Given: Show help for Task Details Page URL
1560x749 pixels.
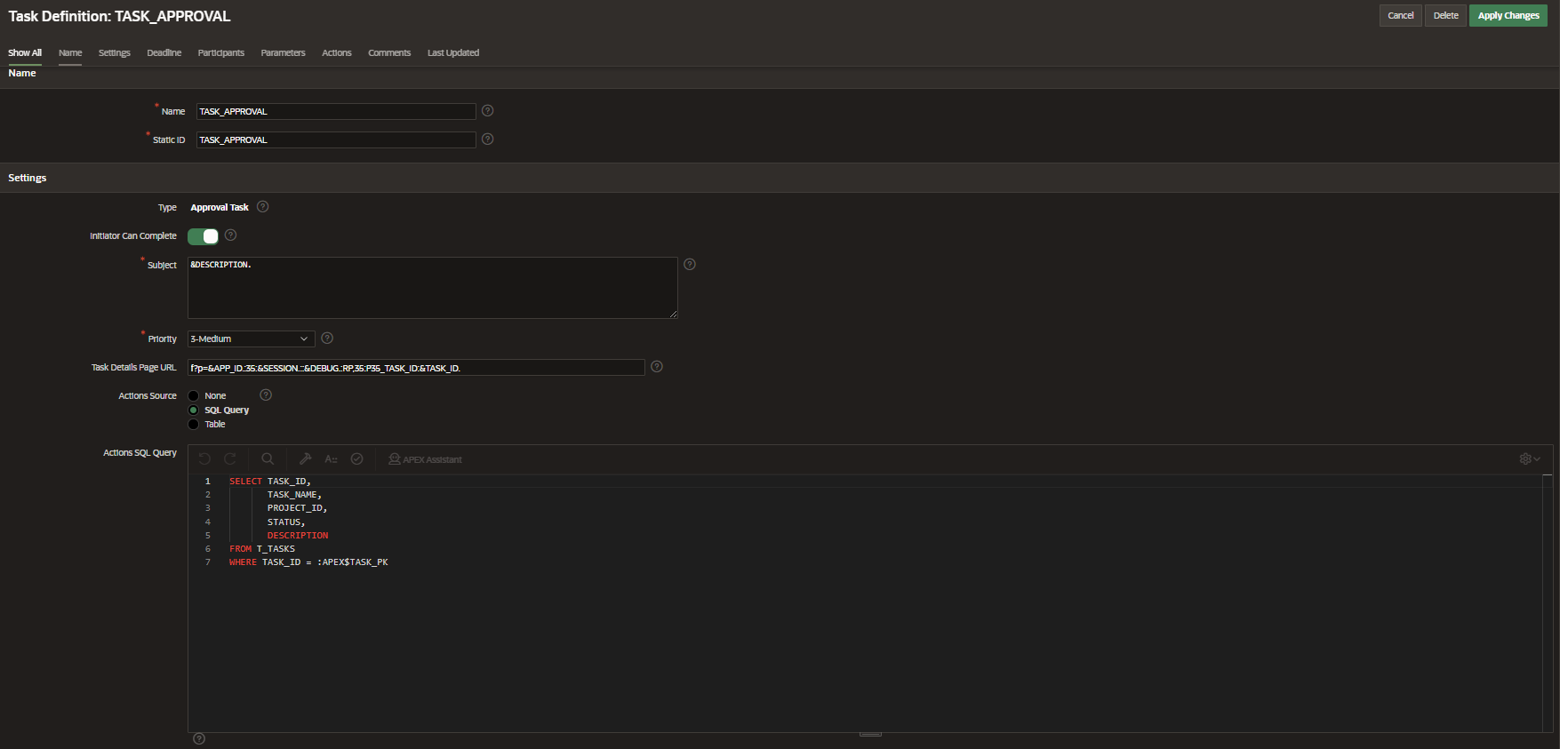Looking at the screenshot, I should [657, 367].
